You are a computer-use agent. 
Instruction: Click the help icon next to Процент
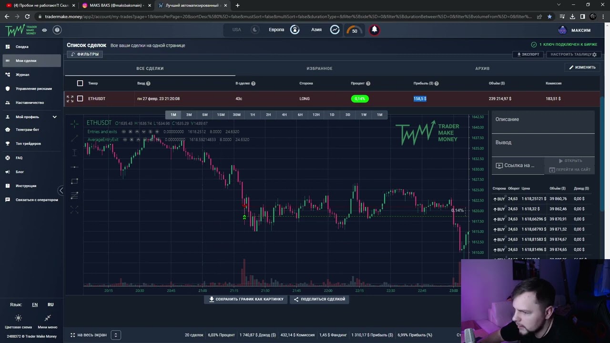(x=368, y=83)
